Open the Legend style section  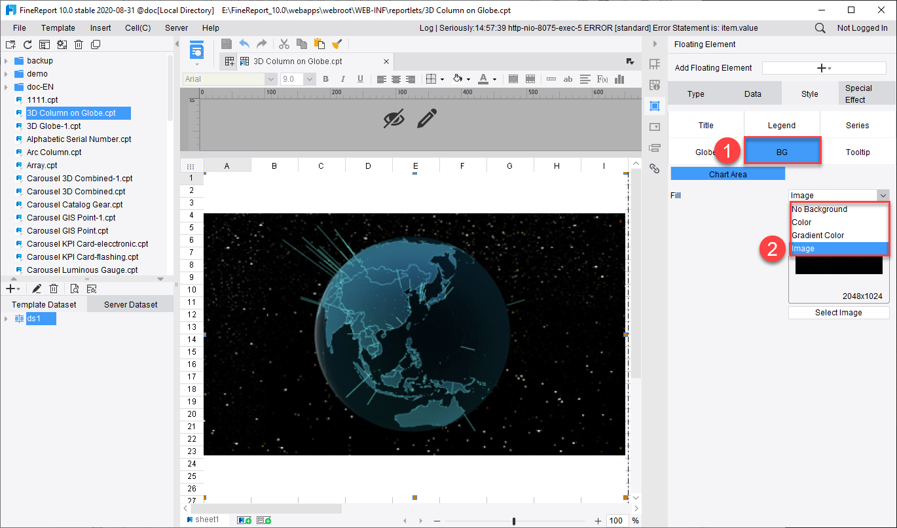pyautogui.click(x=782, y=126)
